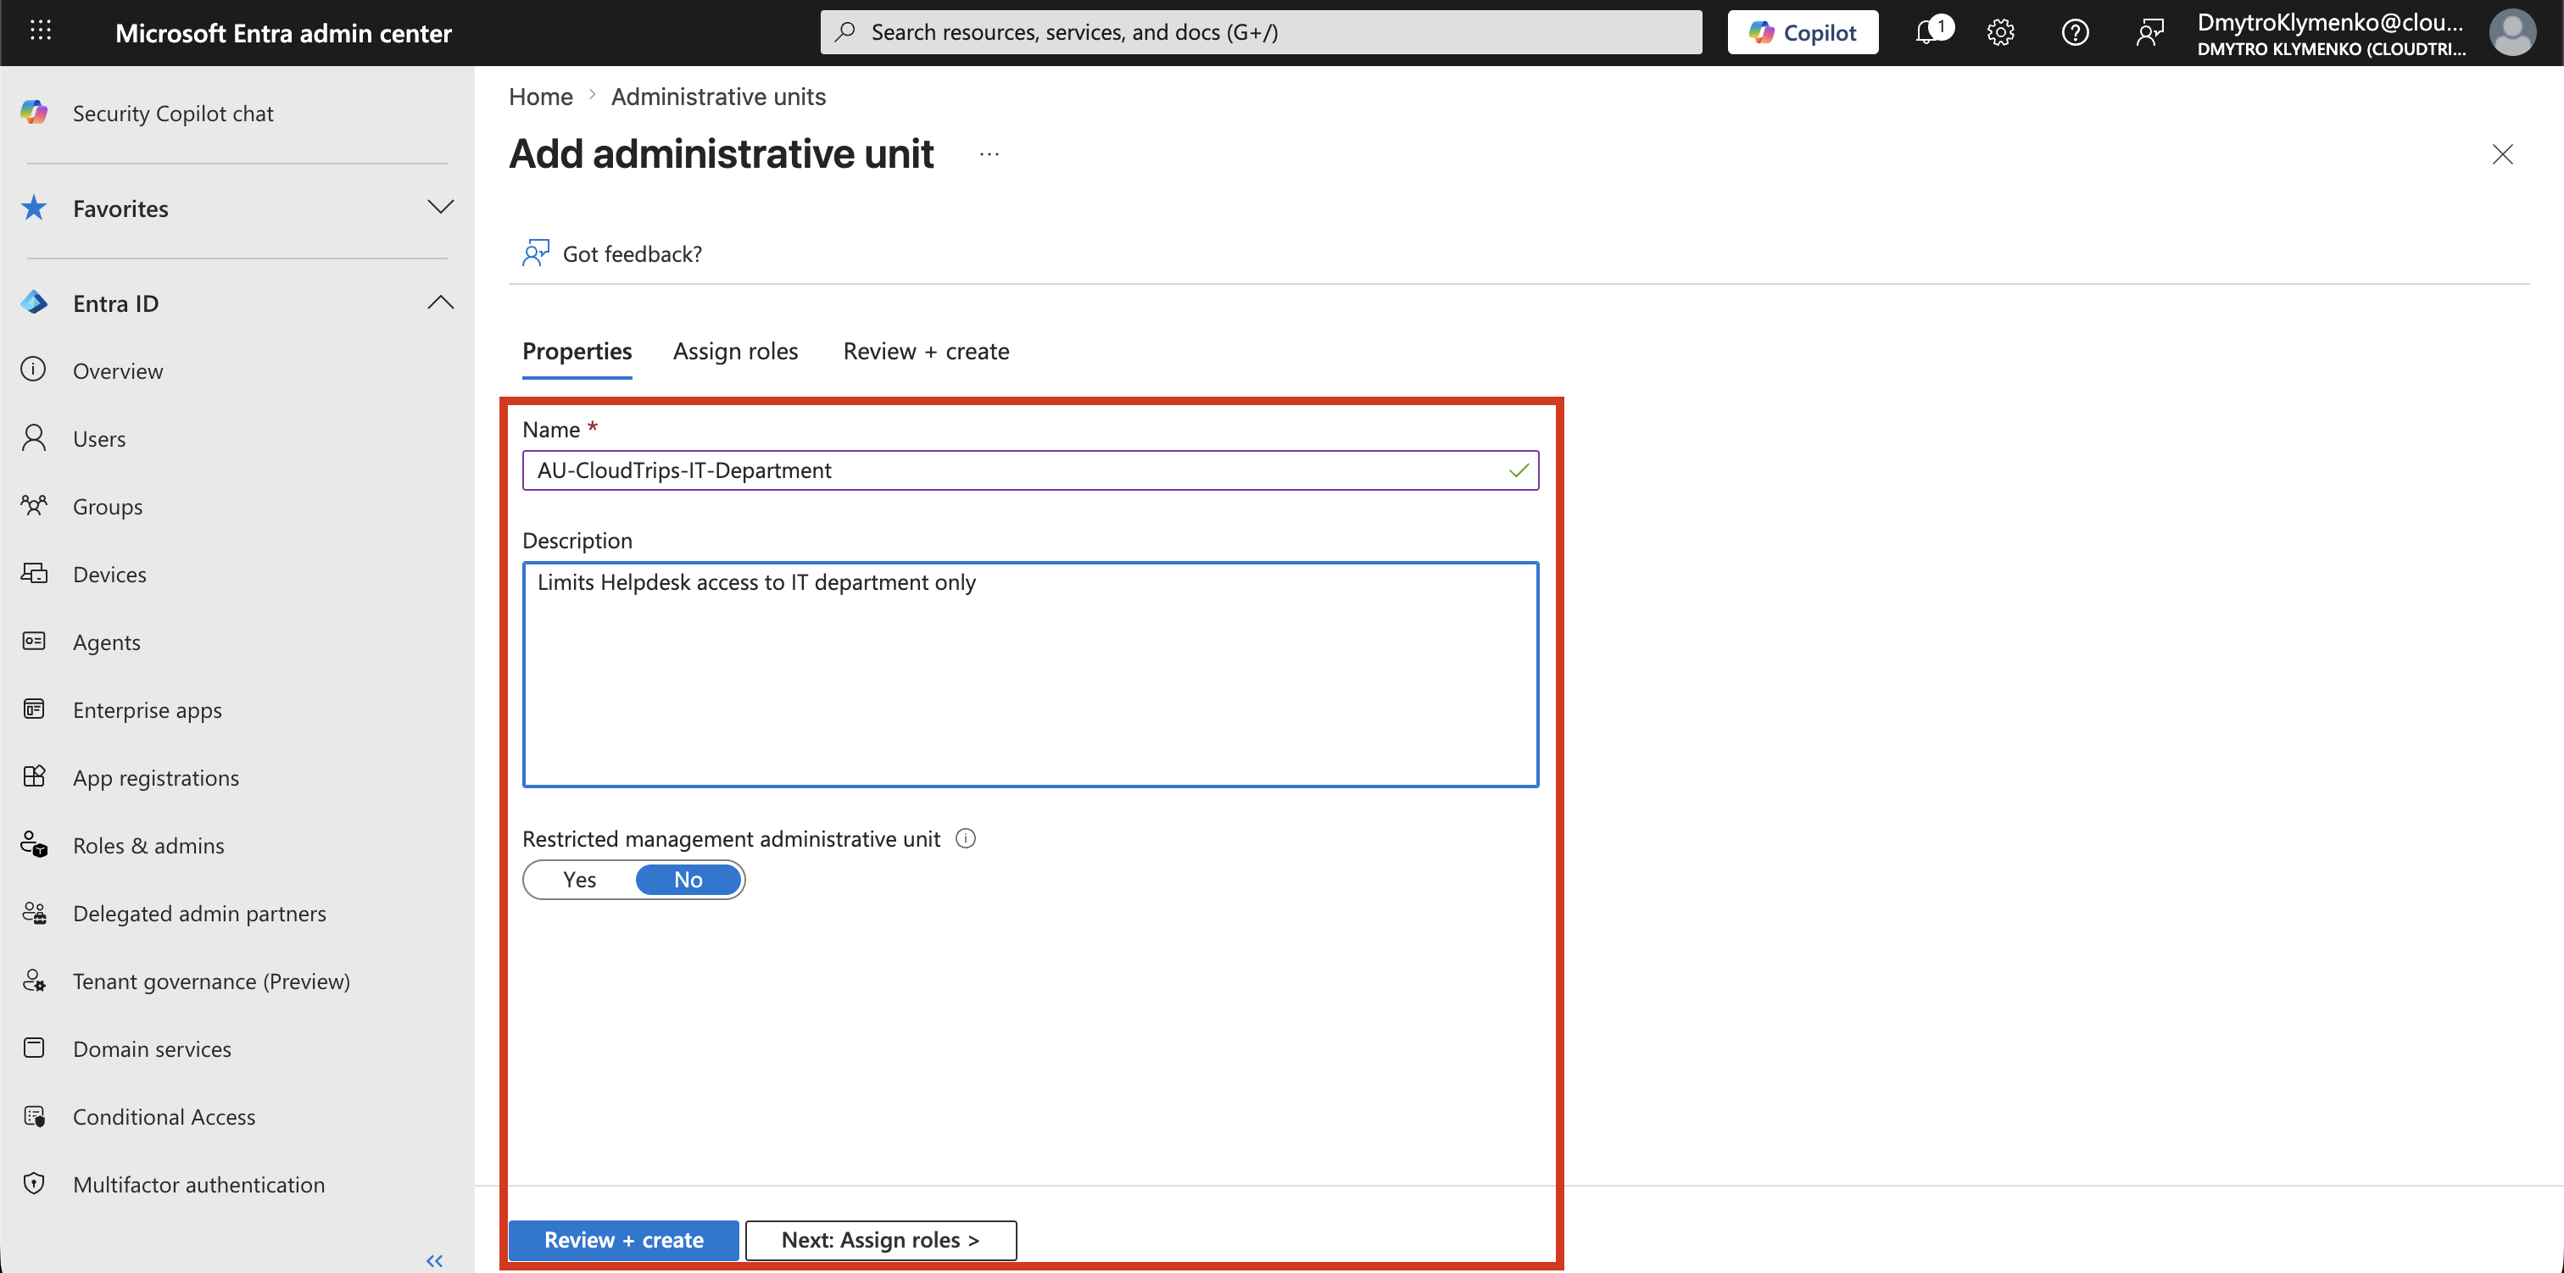Click the top search resources box

click(1261, 32)
